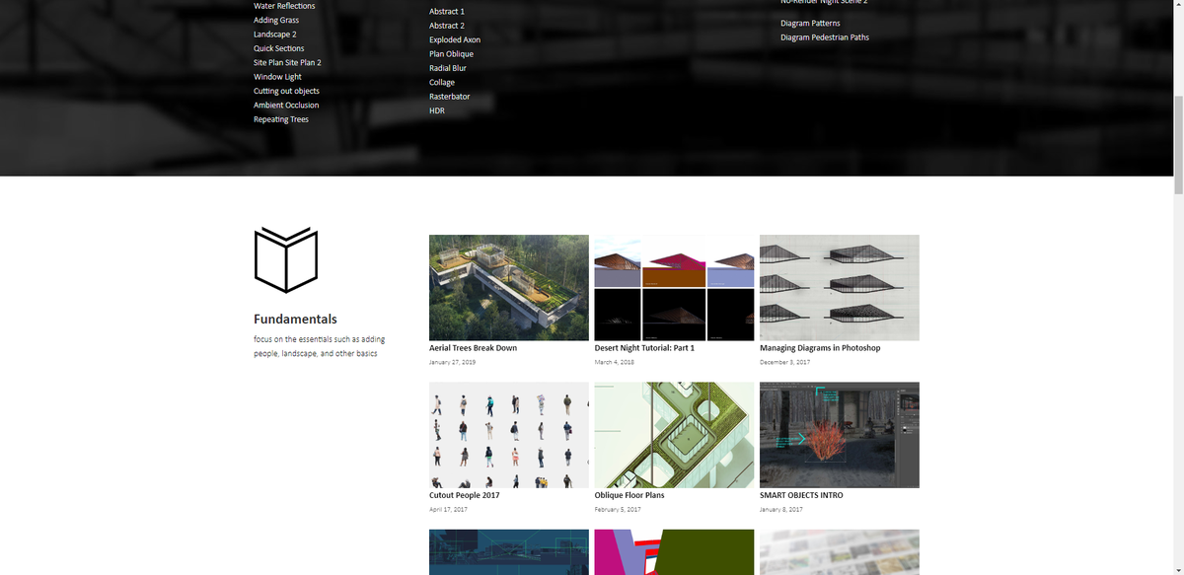Open the Diagram Pedestrian Paths link

coord(825,37)
